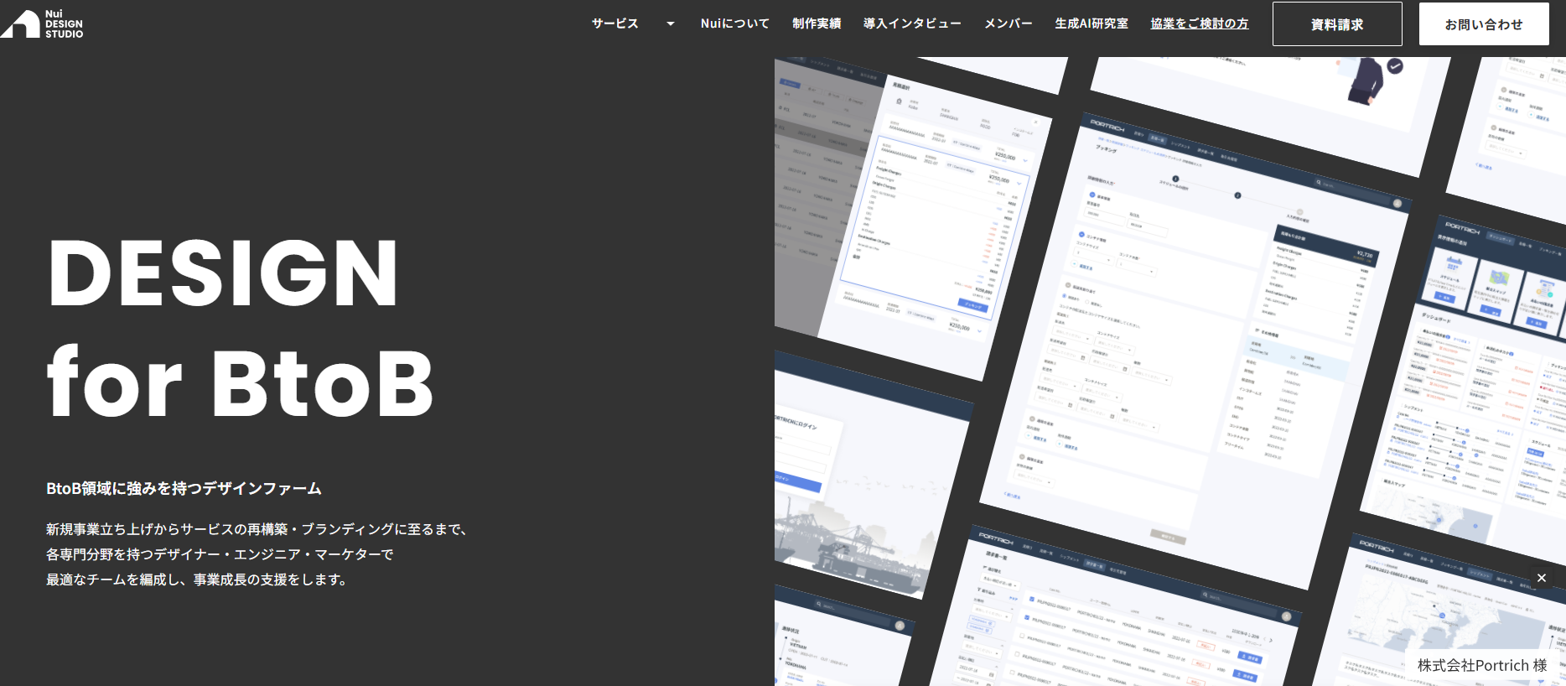Open the メンバー page
Image resolution: width=1566 pixels, height=686 pixels.
click(1008, 23)
